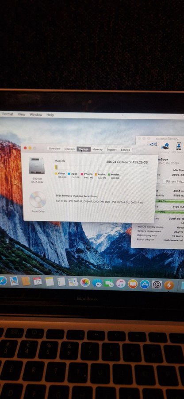Open Messages from the dock
The height and width of the screenshot is (399, 184).
[x=97, y=283]
